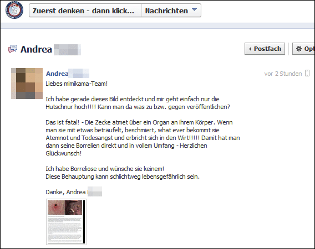Click the conversation speech-bubble icon beside Andrea

tap(13, 49)
